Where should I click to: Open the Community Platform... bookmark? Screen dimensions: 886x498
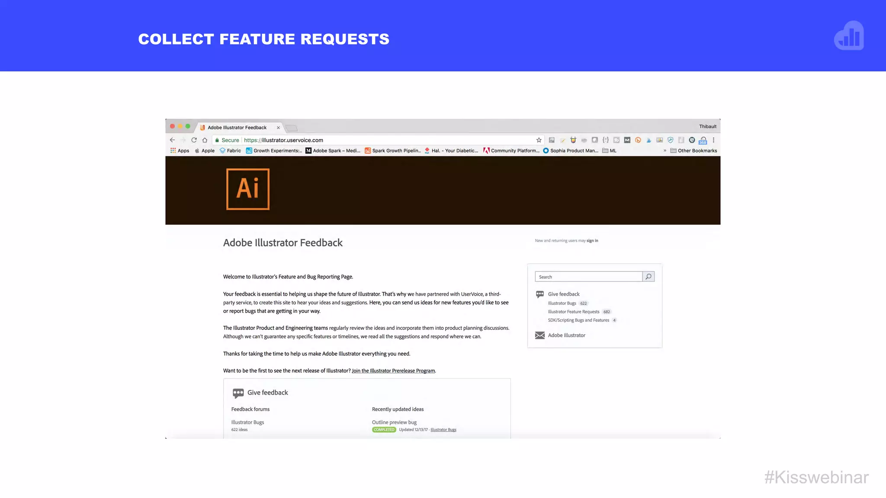click(x=511, y=150)
